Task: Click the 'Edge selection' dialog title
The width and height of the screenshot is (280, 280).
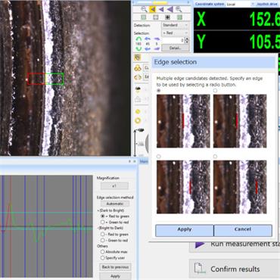Action: (176, 62)
